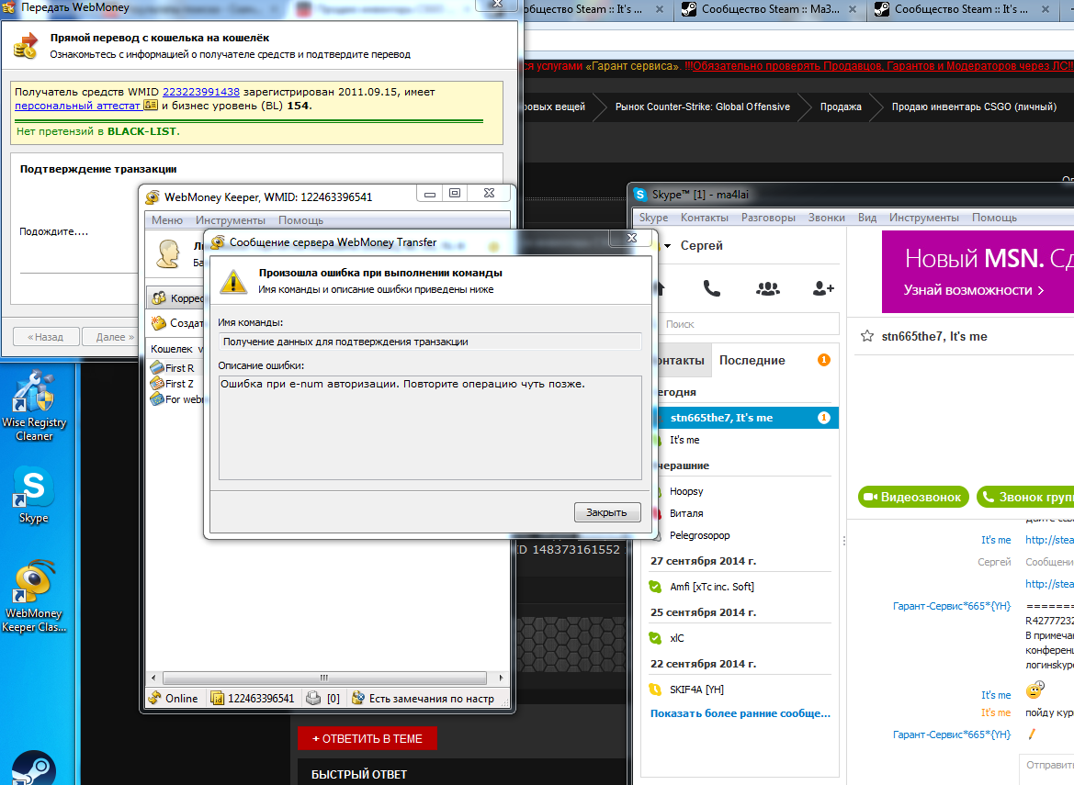
Task: Open Инструменты menu in WebMoney Keeper
Action: pyautogui.click(x=230, y=220)
